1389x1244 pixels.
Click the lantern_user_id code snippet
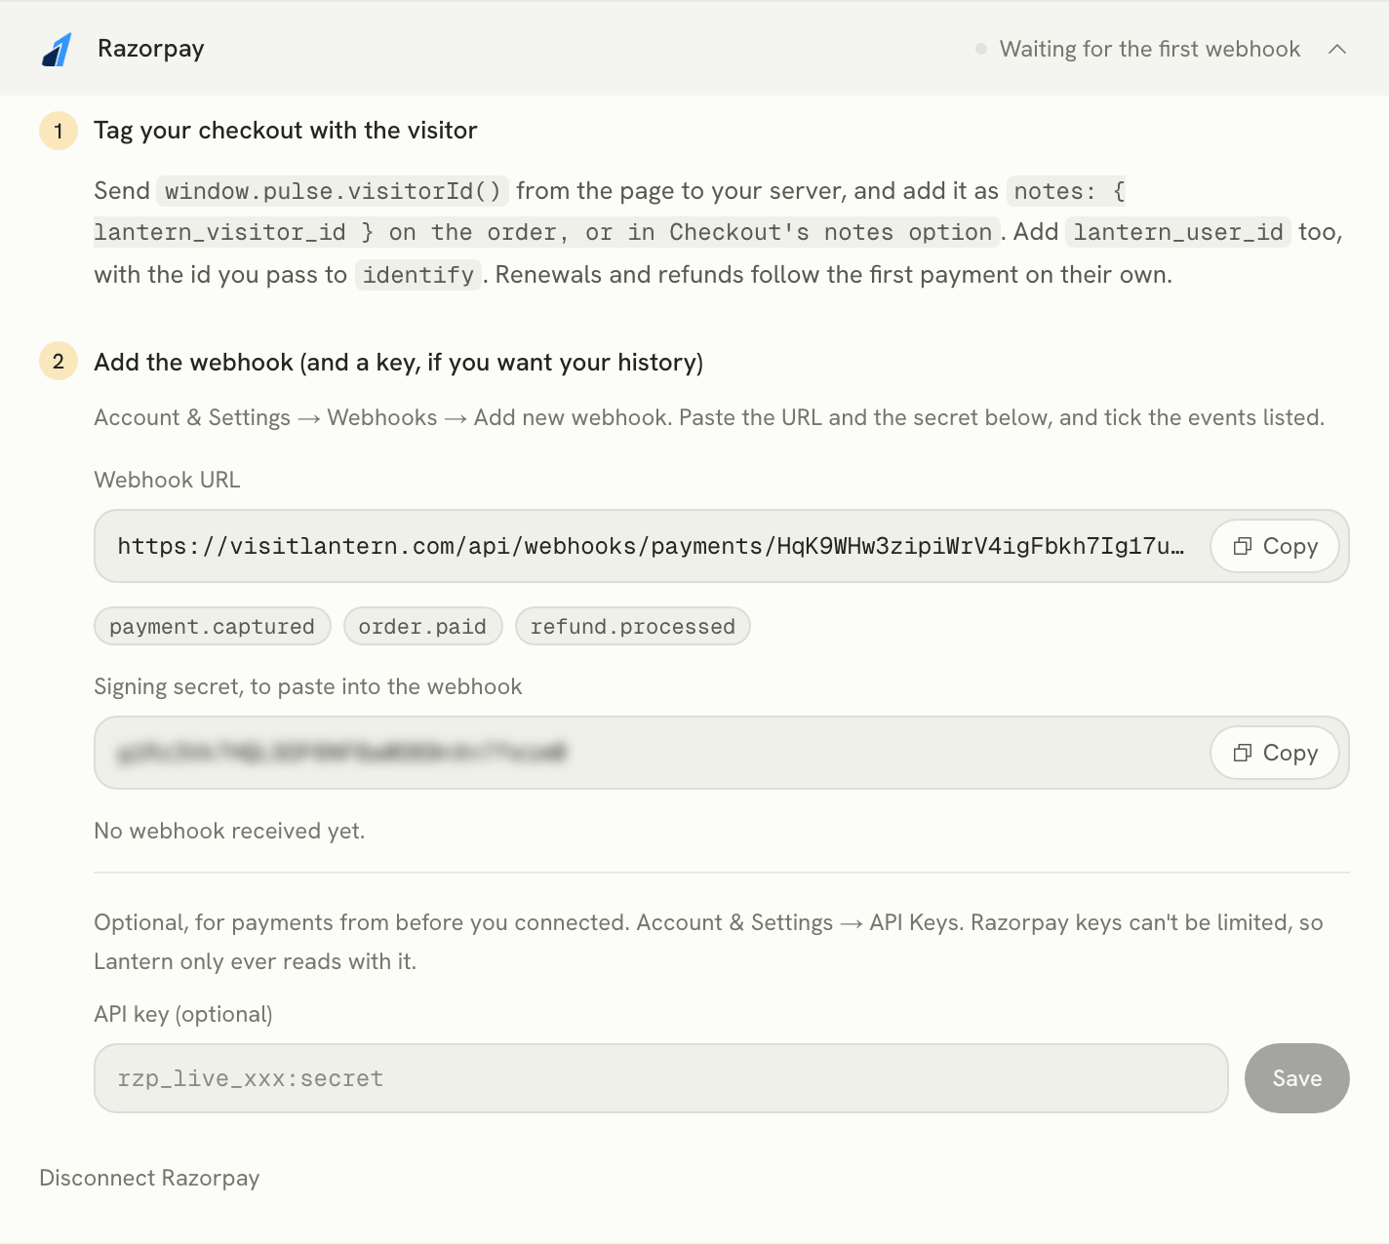click(1178, 232)
